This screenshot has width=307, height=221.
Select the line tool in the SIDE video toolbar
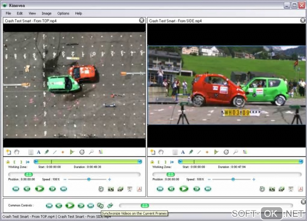tap(199, 152)
